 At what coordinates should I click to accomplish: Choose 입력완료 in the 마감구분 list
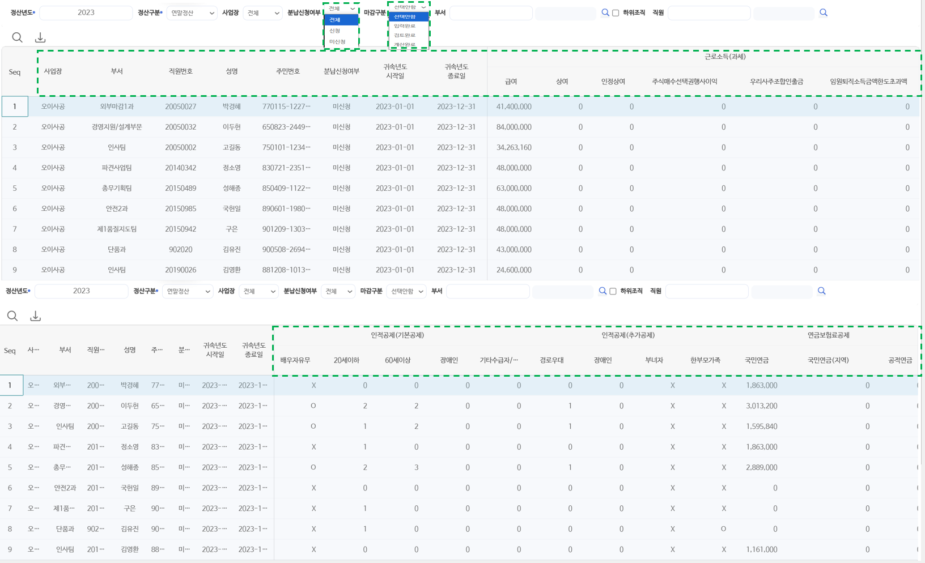pos(409,26)
